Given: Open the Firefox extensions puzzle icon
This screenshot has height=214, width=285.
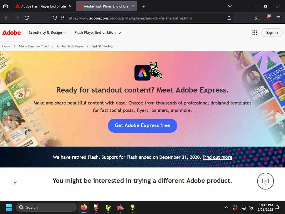Looking at the screenshot, I should pyautogui.click(x=257, y=18).
